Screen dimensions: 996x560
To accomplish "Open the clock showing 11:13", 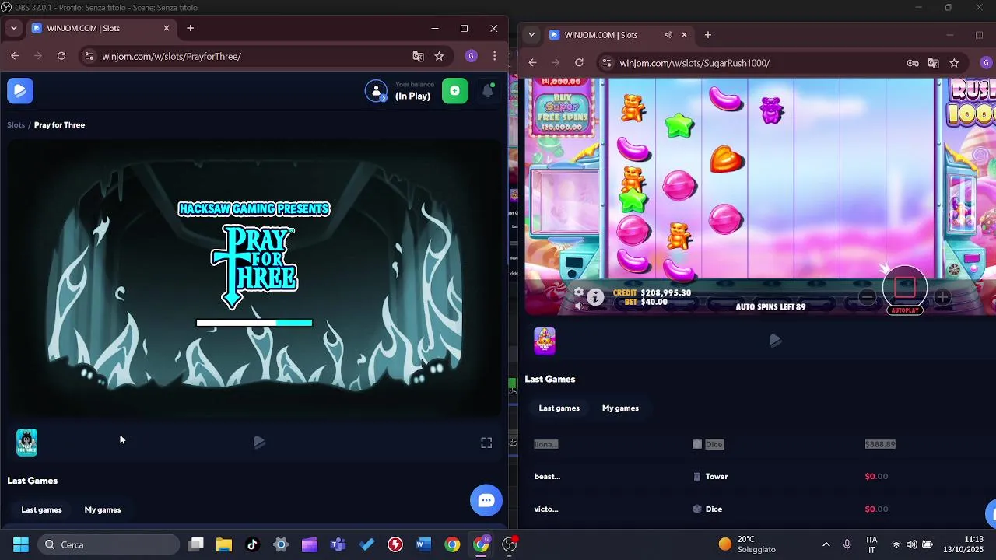I will point(963,544).
